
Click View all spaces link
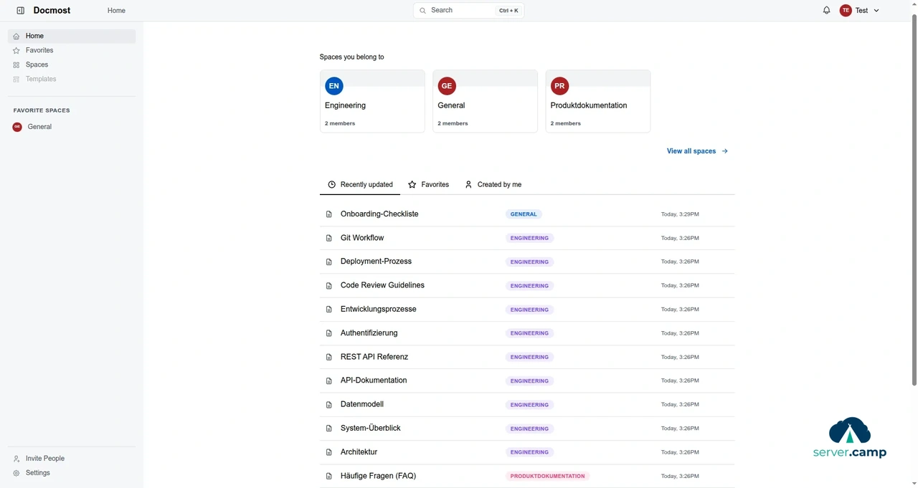(x=697, y=151)
